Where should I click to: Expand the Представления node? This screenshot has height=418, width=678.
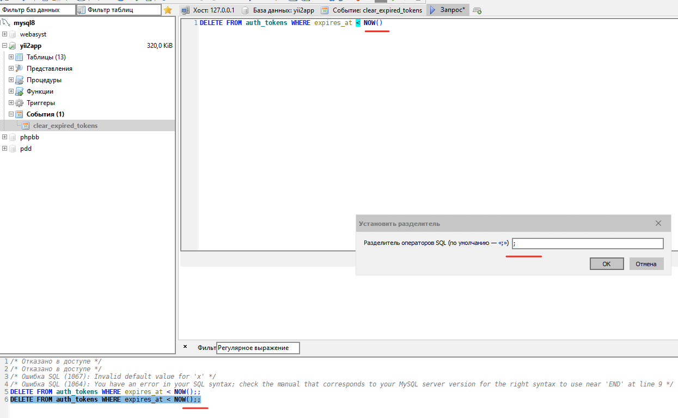point(11,69)
